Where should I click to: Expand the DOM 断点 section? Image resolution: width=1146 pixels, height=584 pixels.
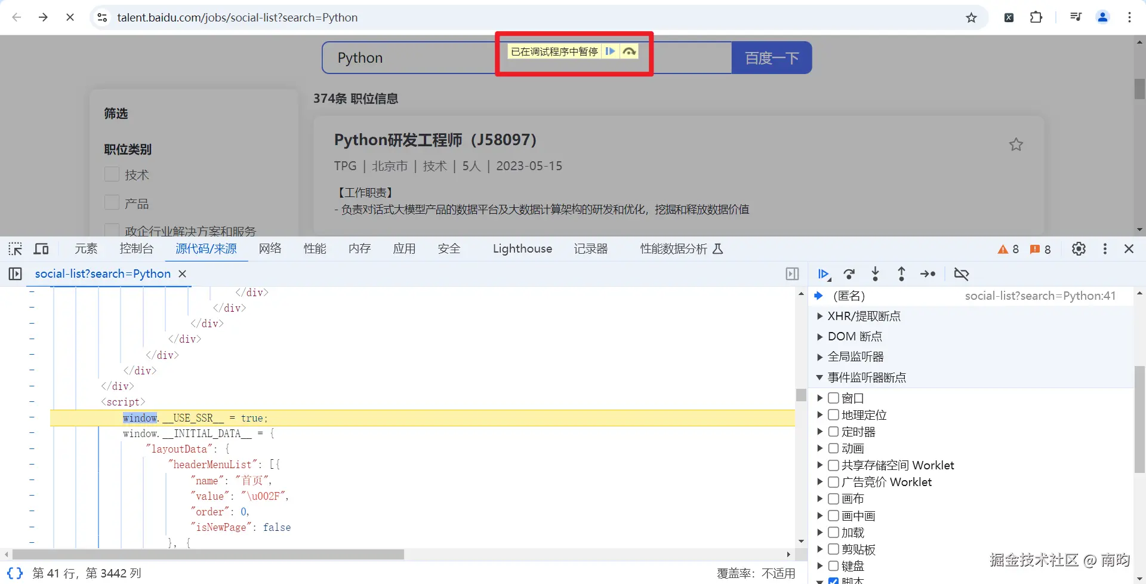(x=820, y=336)
